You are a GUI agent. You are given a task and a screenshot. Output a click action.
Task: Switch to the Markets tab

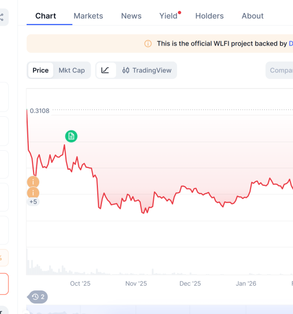coord(88,16)
